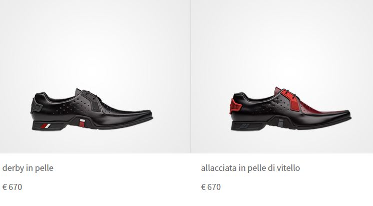Click the perforated side of left derby shoe
This screenshot has width=373, height=206.
[x=72, y=106]
